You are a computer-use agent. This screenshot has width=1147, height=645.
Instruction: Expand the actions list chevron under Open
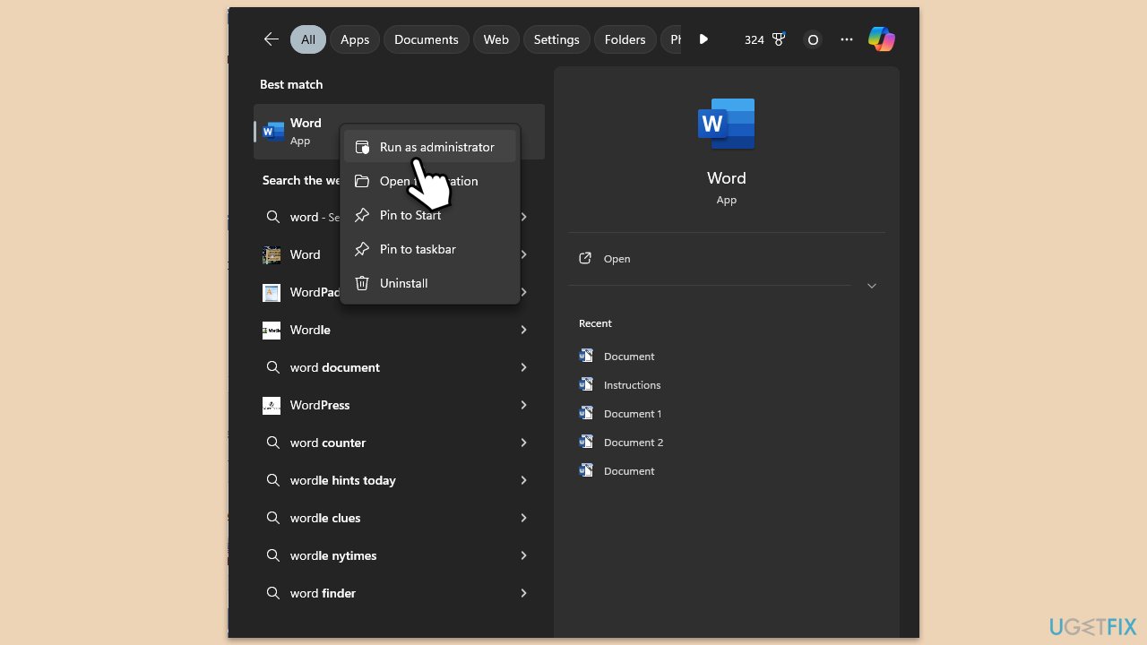[871, 286]
